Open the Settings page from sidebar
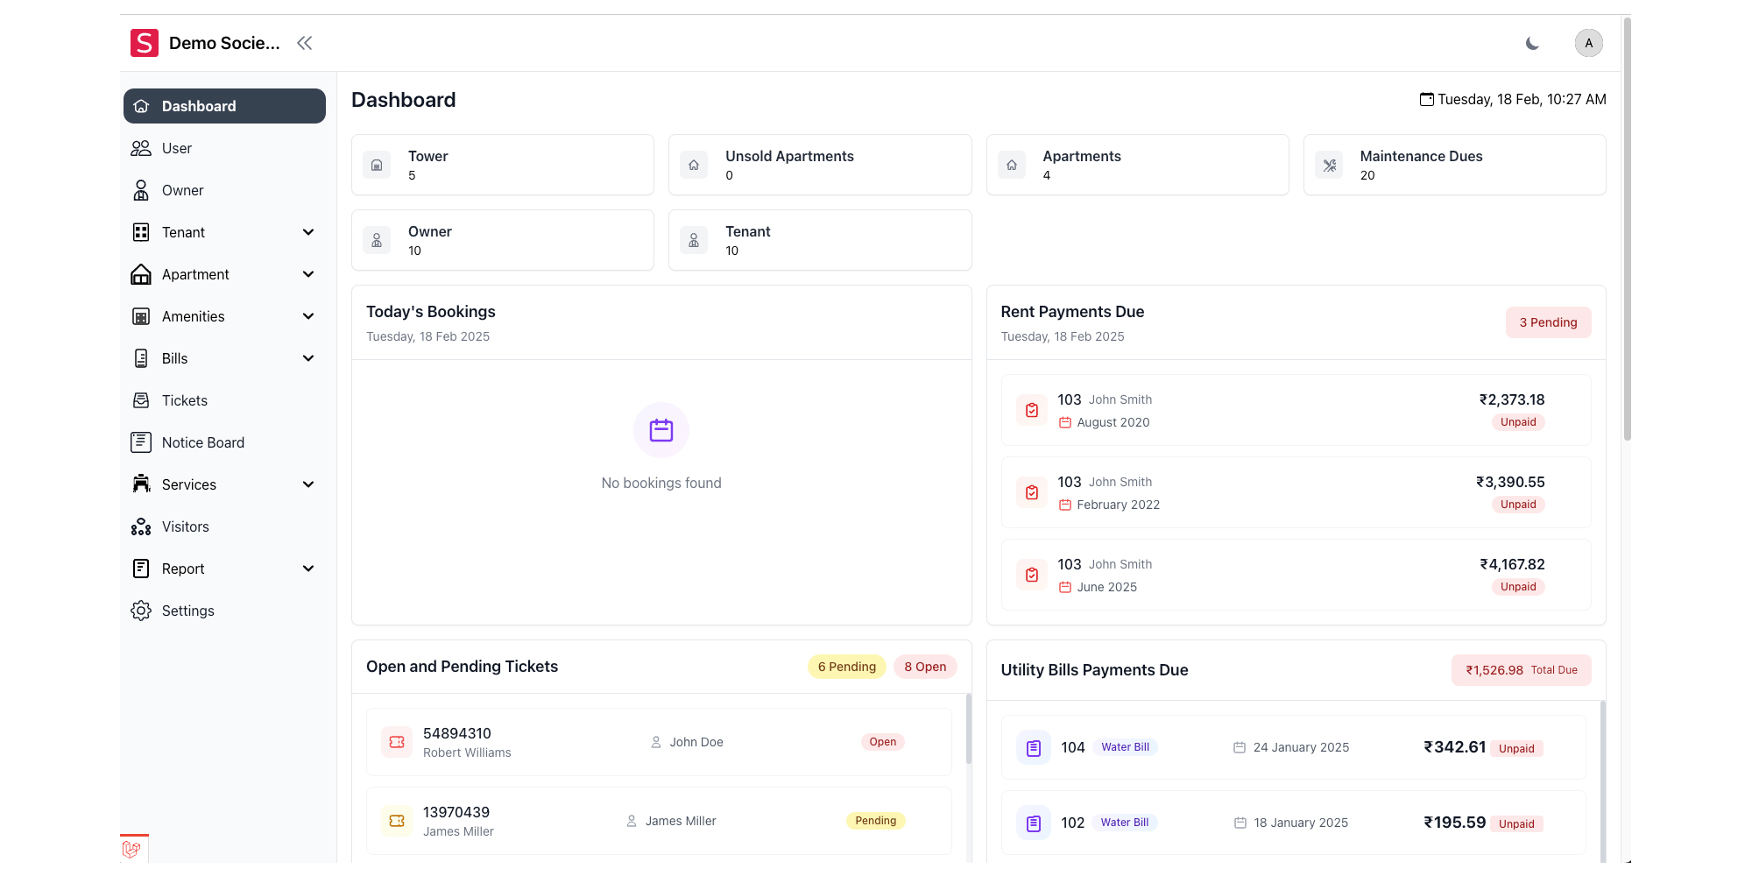Image resolution: width=1752 pixels, height=876 pixels. coord(187,611)
